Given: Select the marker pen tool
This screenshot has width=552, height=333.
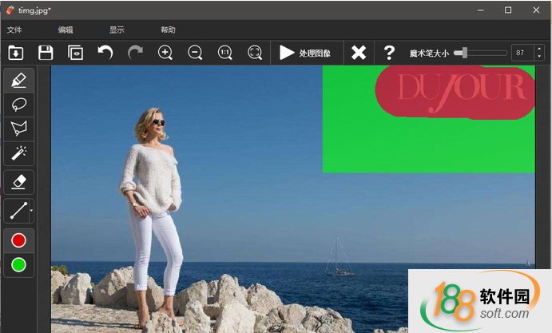Looking at the screenshot, I should (x=19, y=80).
